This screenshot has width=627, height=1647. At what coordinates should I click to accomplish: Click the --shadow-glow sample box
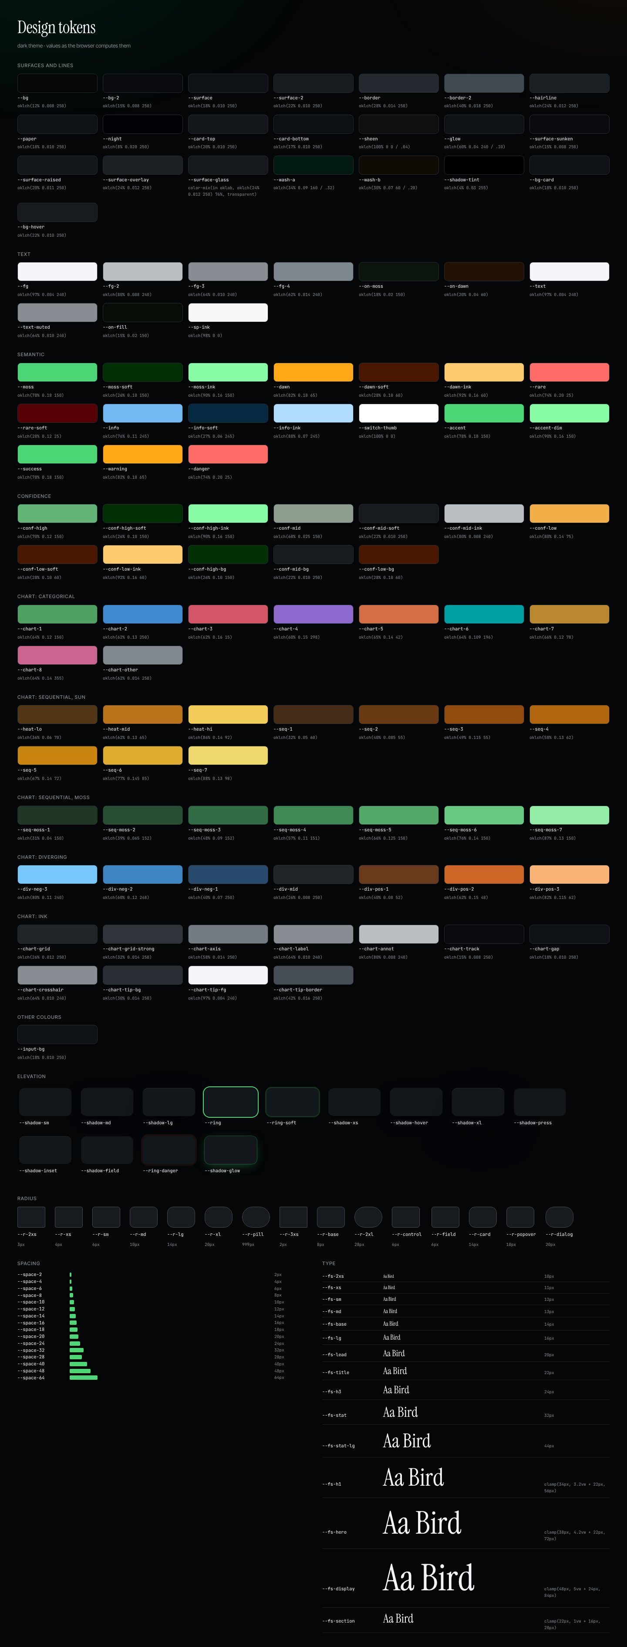pos(230,1150)
